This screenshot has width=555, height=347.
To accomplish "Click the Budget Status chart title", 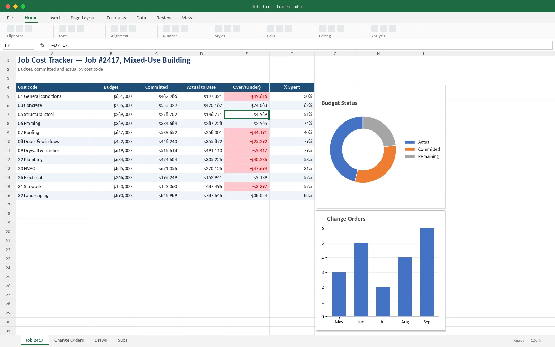I will 339,103.
